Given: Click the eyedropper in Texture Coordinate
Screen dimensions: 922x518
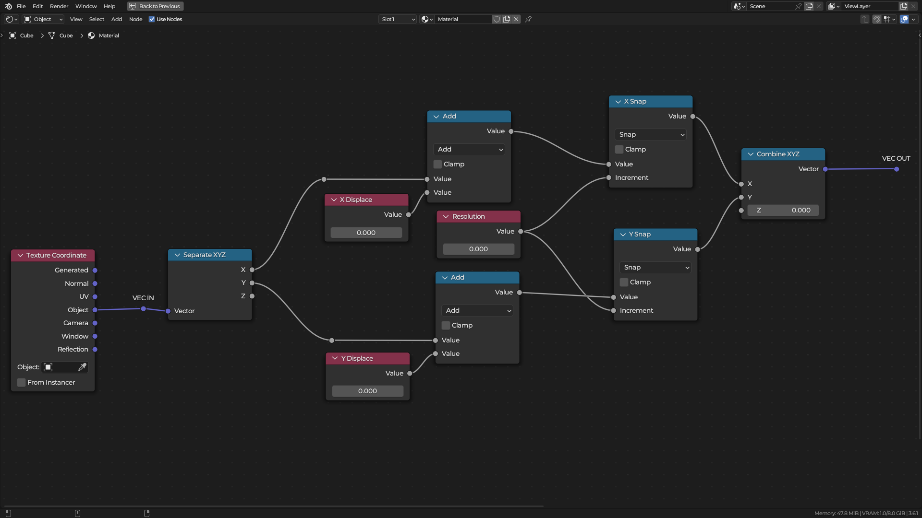Looking at the screenshot, I should click(x=83, y=367).
